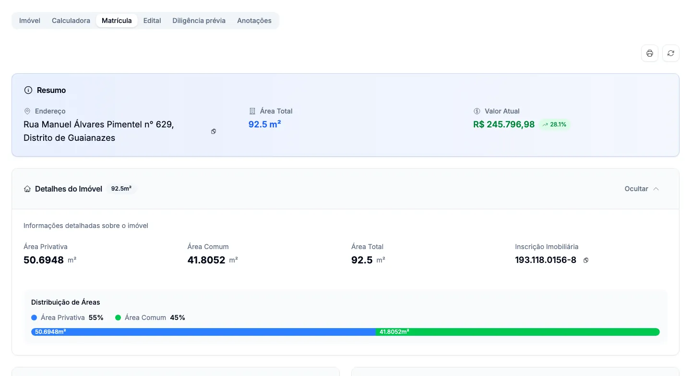691x376 pixels.
Task: Click the registration number 193.118.0156-8
Action: (546, 261)
